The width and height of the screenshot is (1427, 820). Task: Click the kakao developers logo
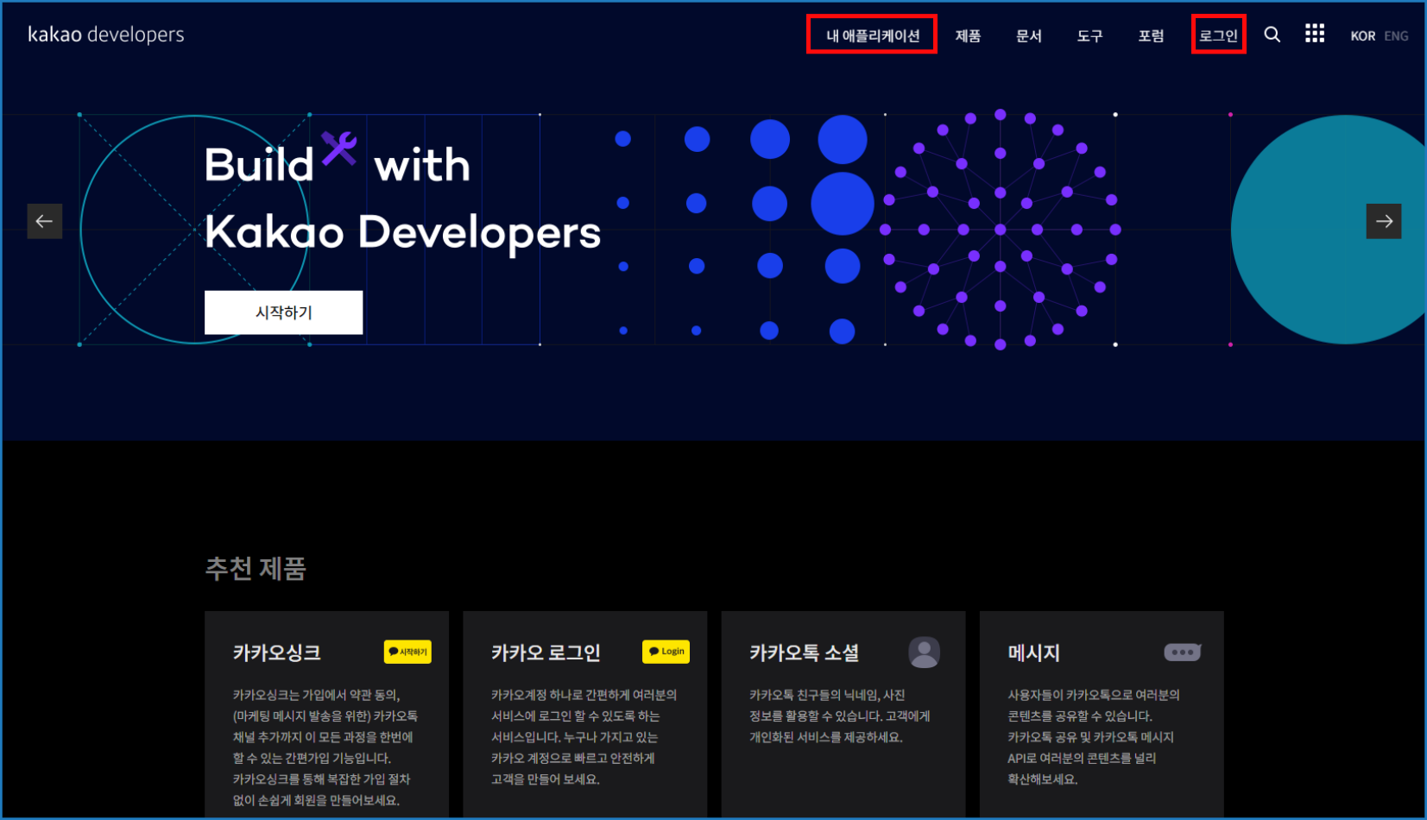pyautogui.click(x=106, y=35)
